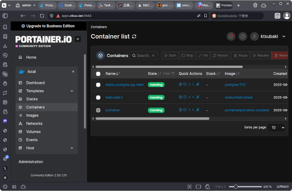The width and height of the screenshot is (292, 191).
Task: Clear the container search with x icon
Action: pos(153,56)
